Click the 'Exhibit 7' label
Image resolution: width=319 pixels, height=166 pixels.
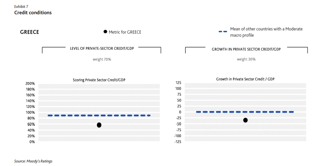21,6
